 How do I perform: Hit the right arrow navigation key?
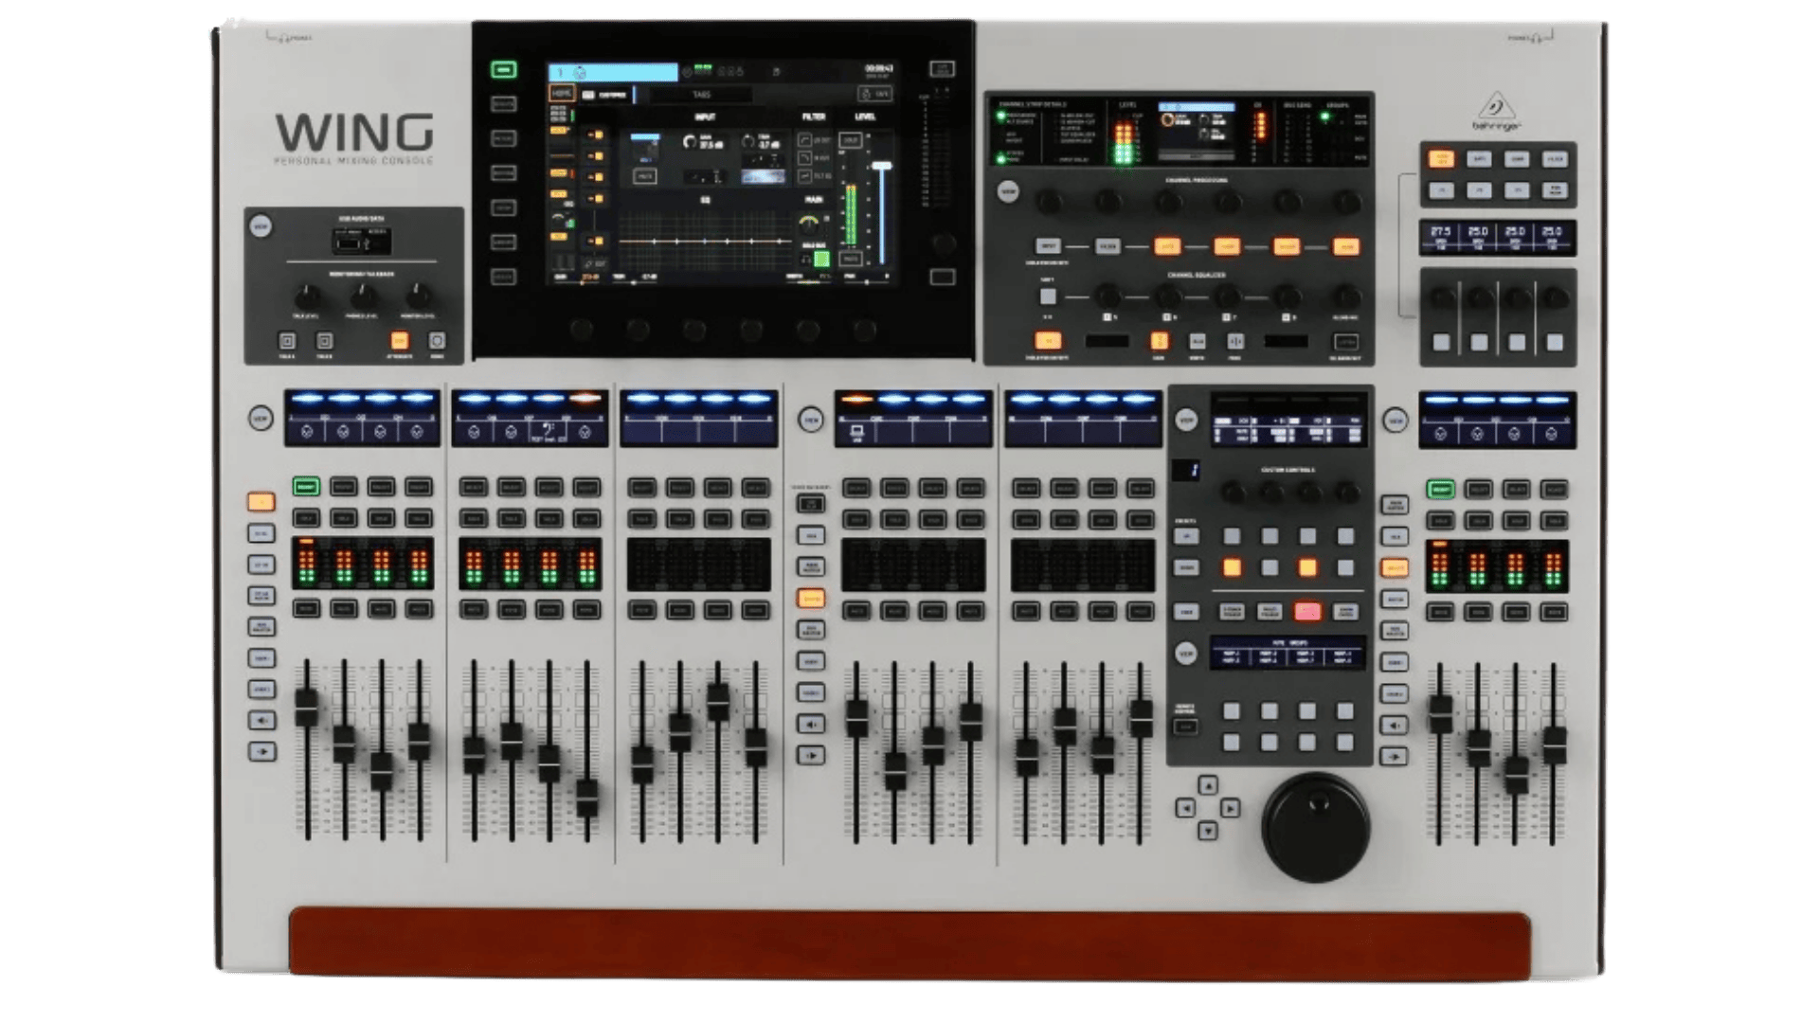tap(1230, 808)
